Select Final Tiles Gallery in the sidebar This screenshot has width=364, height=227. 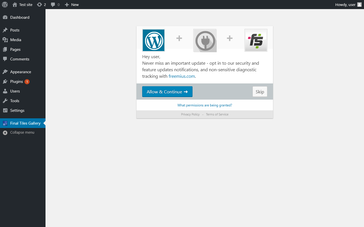pos(23,123)
